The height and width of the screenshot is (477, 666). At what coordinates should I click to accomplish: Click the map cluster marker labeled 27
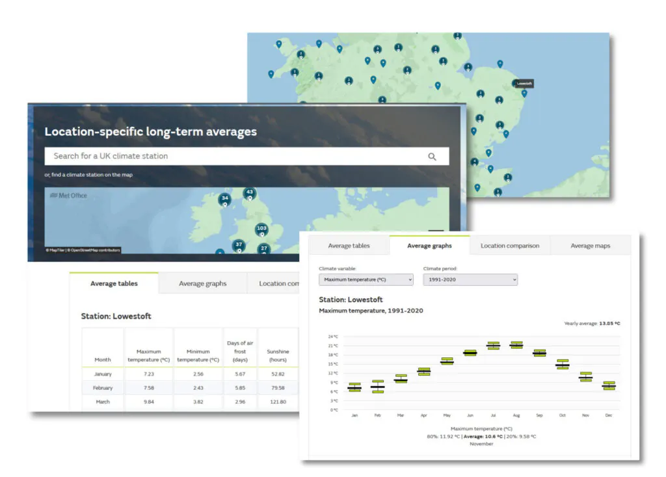point(264,249)
